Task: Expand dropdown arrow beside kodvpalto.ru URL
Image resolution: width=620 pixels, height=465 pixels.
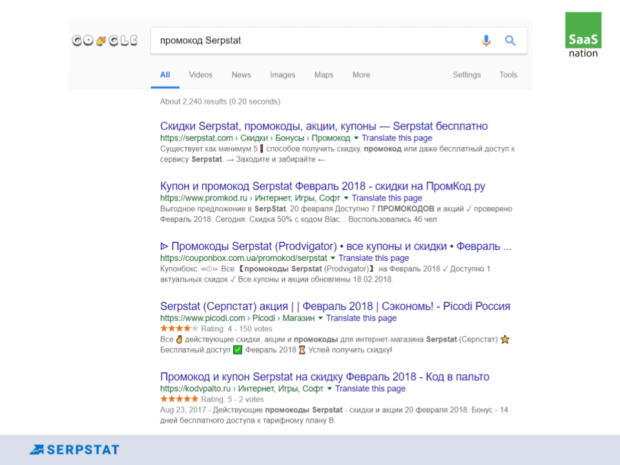Action: click(x=329, y=389)
